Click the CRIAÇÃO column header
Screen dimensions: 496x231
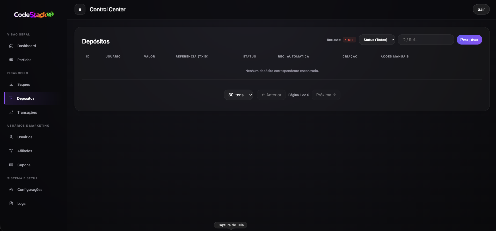pyautogui.click(x=350, y=56)
